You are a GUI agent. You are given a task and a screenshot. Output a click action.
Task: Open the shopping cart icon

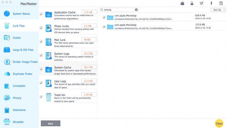[x=202, y=3]
